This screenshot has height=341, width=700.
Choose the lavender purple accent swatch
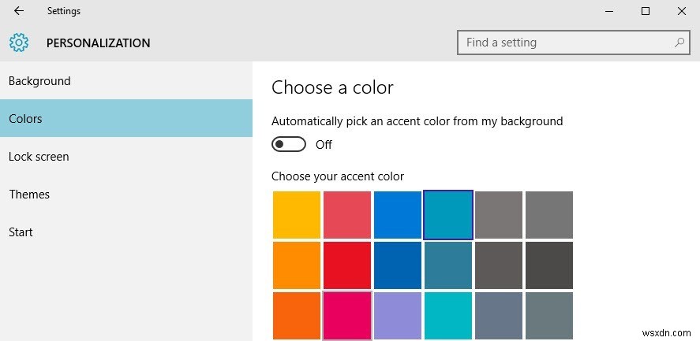tap(398, 316)
